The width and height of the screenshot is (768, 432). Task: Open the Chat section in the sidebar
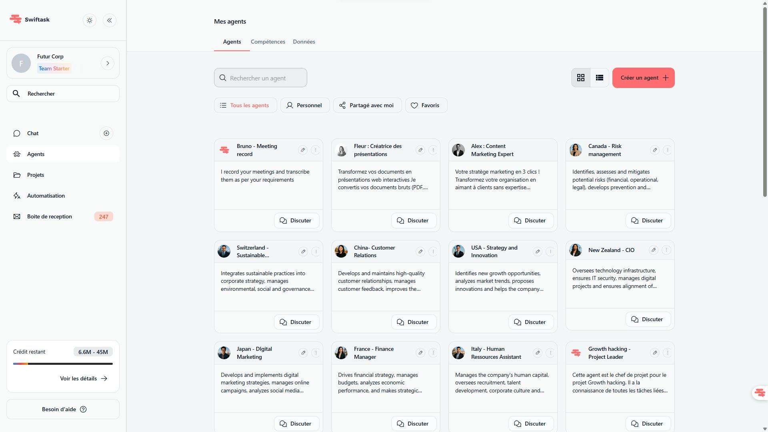pos(33,133)
